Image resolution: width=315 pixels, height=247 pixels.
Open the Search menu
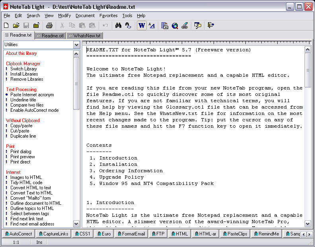point(33,16)
